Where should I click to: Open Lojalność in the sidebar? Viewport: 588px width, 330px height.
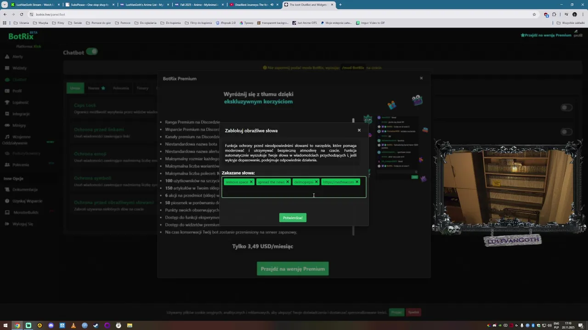(17, 102)
